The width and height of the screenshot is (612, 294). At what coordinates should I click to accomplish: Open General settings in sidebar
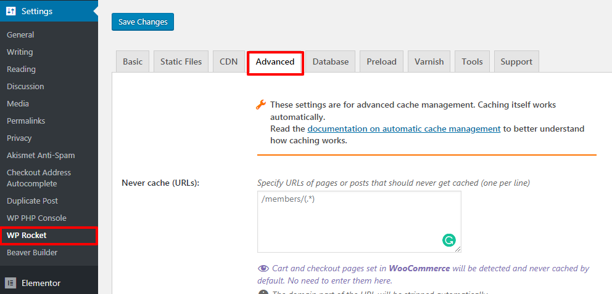coord(20,34)
